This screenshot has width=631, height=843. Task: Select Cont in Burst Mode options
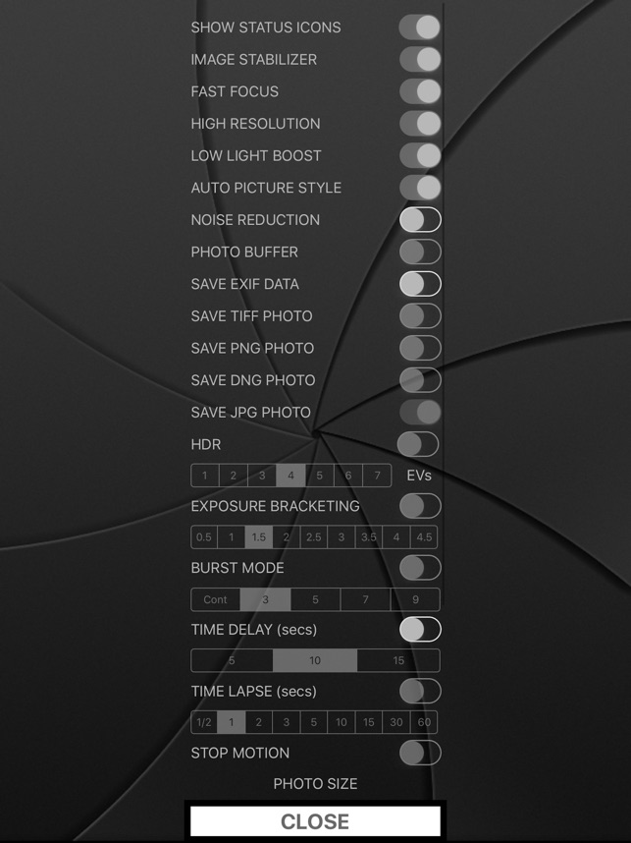point(215,599)
